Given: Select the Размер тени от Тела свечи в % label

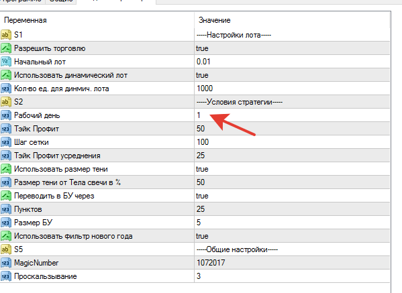Looking at the screenshot, I should coord(67,182).
